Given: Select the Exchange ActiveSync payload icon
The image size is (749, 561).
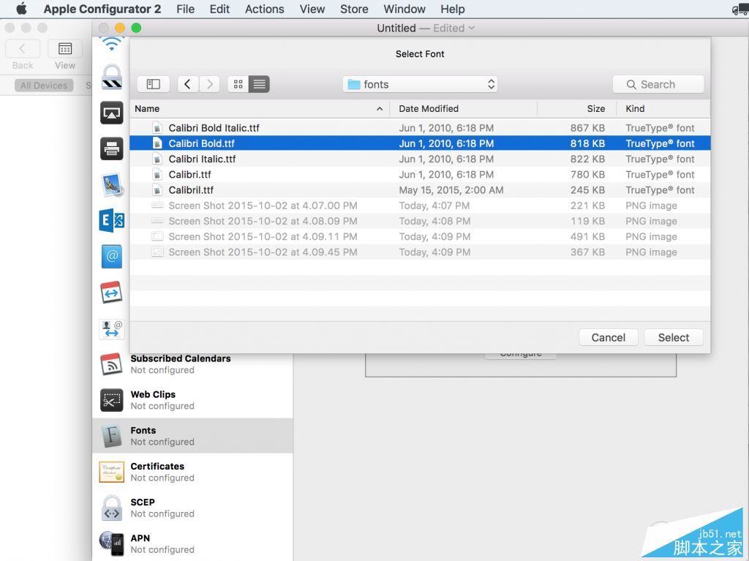Looking at the screenshot, I should [111, 220].
